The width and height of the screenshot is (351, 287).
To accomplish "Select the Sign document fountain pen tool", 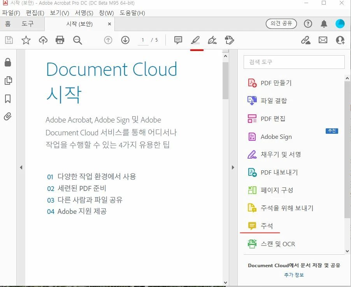I will click(x=212, y=40).
